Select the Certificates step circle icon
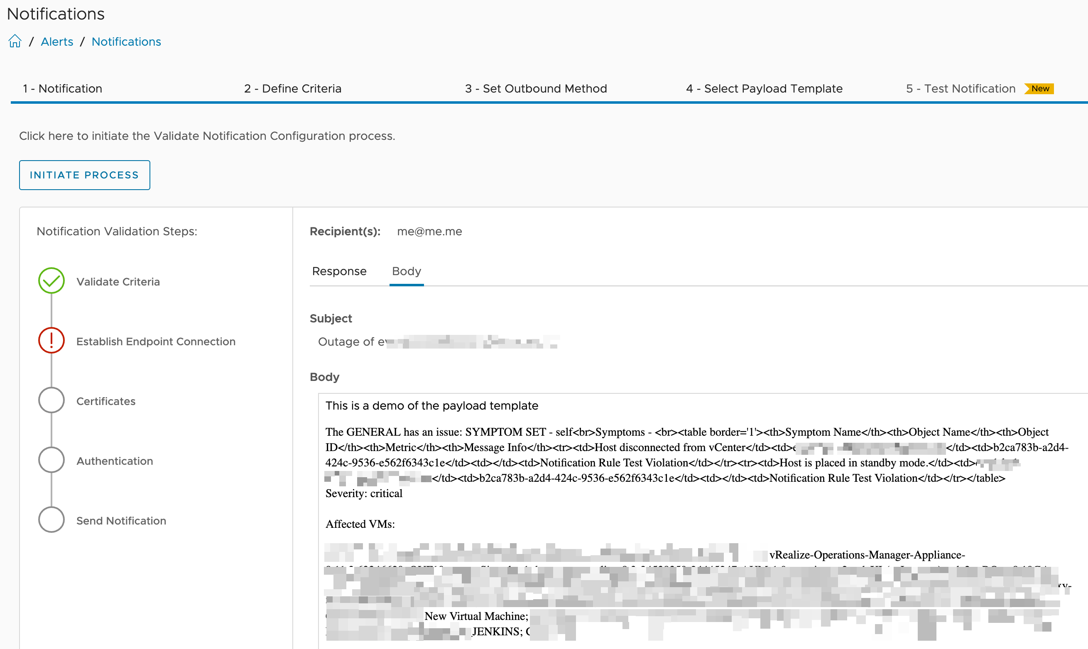Viewport: 1088px width, 649px height. point(51,400)
